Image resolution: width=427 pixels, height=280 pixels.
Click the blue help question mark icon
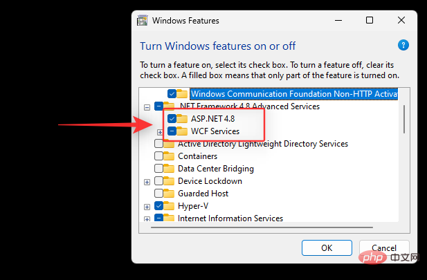403,46
